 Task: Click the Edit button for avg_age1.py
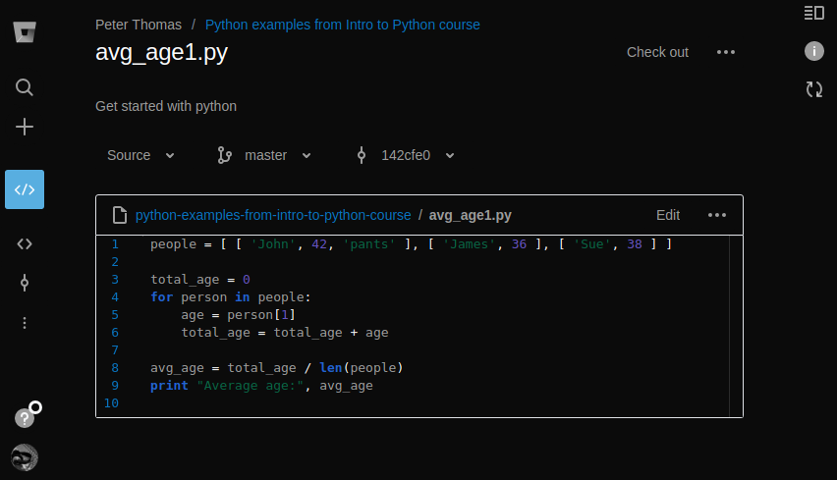(668, 215)
